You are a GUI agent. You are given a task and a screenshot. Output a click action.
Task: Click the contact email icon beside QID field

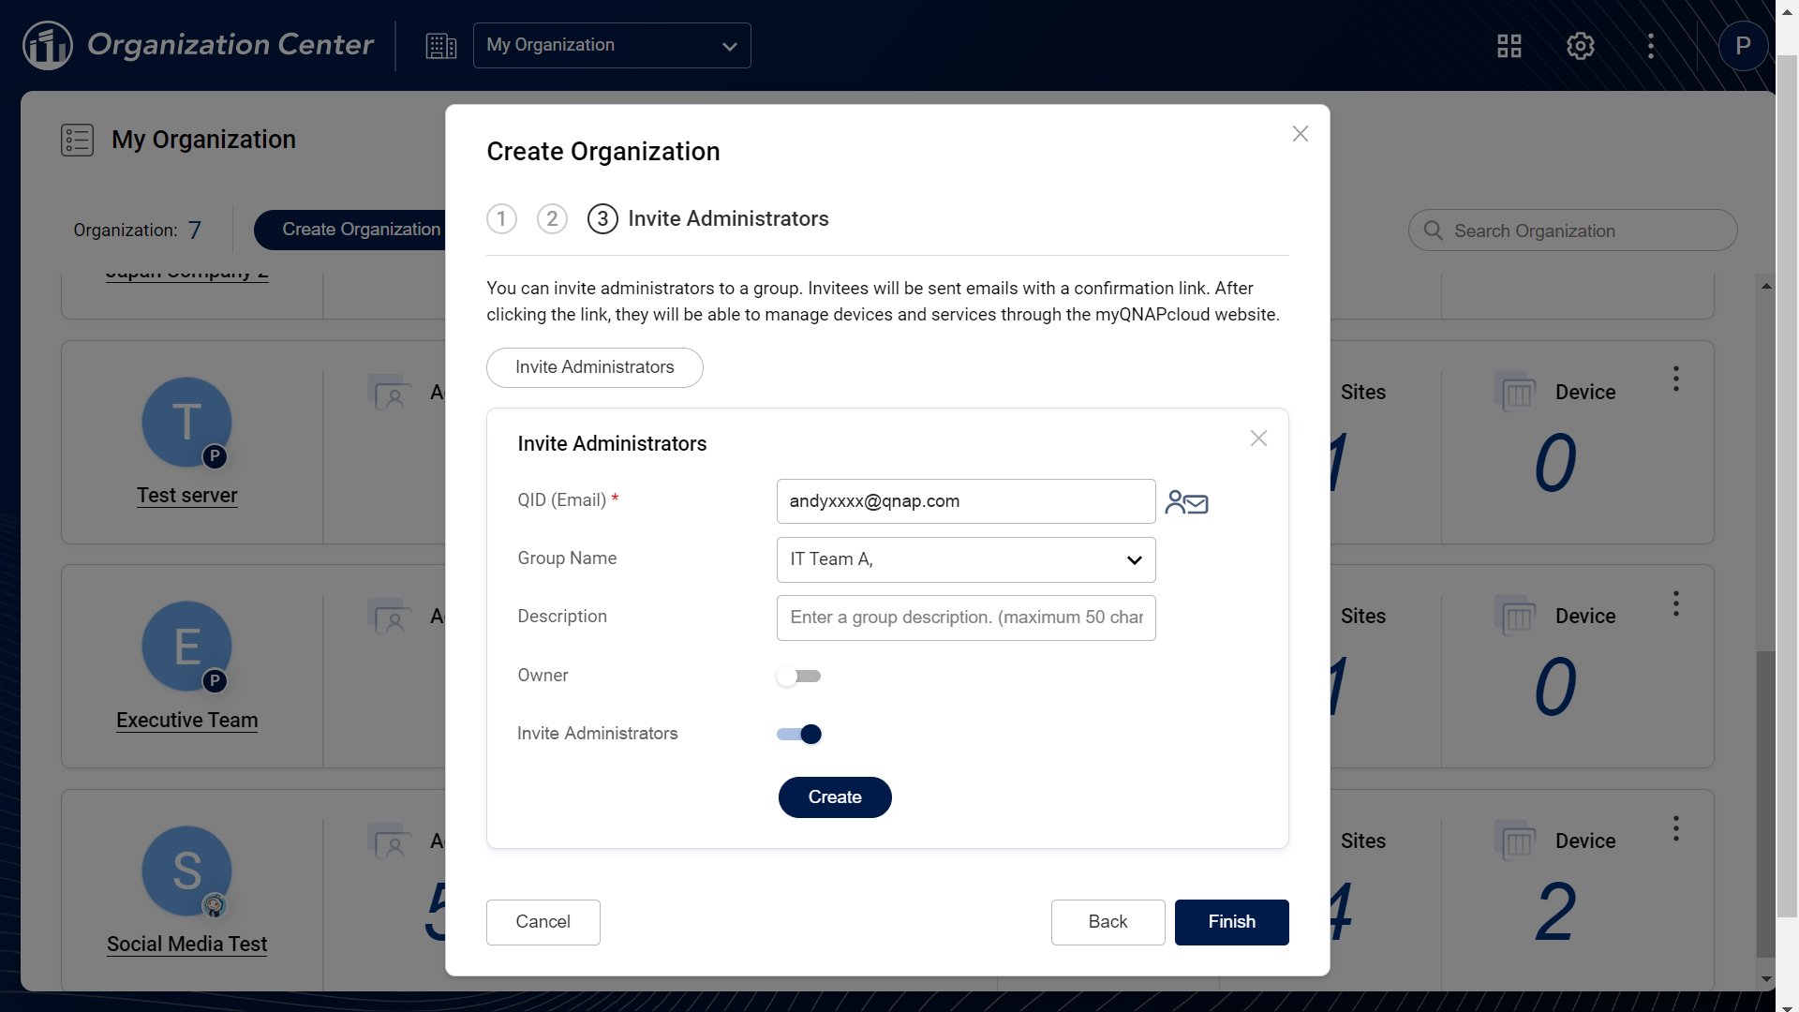pos(1186,502)
